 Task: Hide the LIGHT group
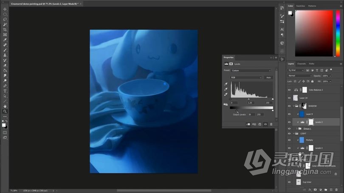pyautogui.click(x=289, y=134)
